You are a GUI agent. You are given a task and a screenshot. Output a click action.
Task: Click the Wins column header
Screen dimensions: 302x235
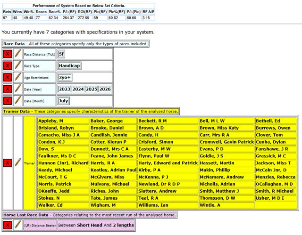[x=17, y=12]
